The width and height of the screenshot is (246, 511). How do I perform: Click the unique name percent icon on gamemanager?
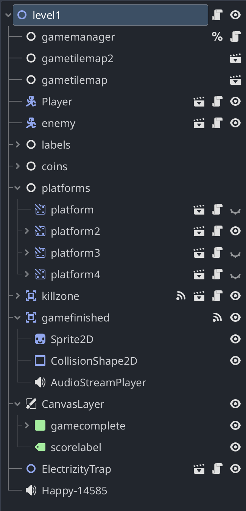[x=217, y=37]
